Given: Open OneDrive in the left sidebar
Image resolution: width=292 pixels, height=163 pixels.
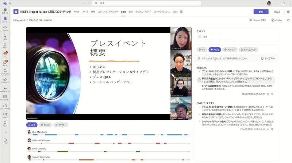Looking at the screenshot, I should click(5, 28).
